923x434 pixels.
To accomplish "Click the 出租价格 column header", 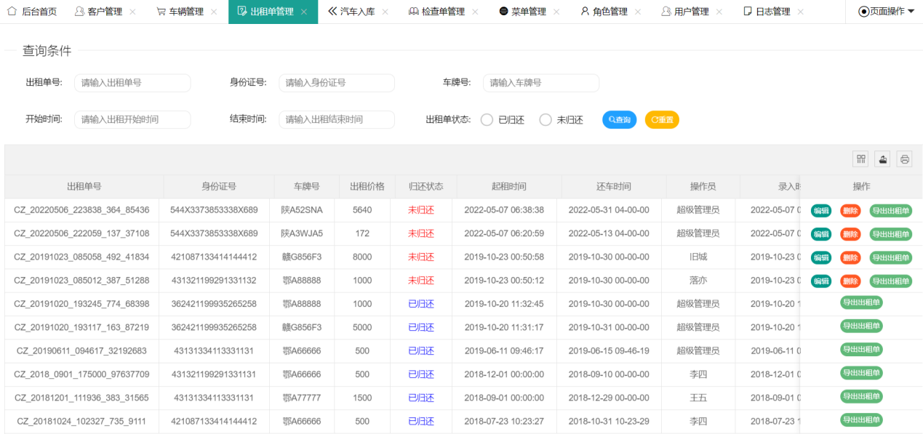I will [367, 187].
